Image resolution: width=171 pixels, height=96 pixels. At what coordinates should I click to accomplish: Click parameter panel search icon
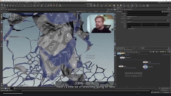click(166, 11)
